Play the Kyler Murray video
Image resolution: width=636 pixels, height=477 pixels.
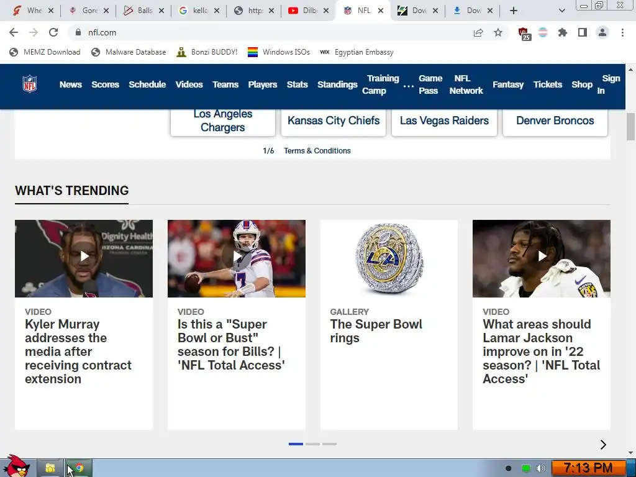[x=84, y=257]
